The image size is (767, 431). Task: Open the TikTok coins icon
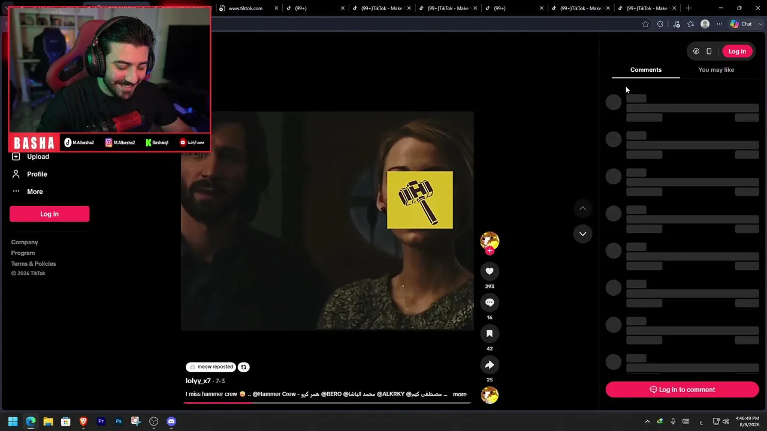click(696, 51)
